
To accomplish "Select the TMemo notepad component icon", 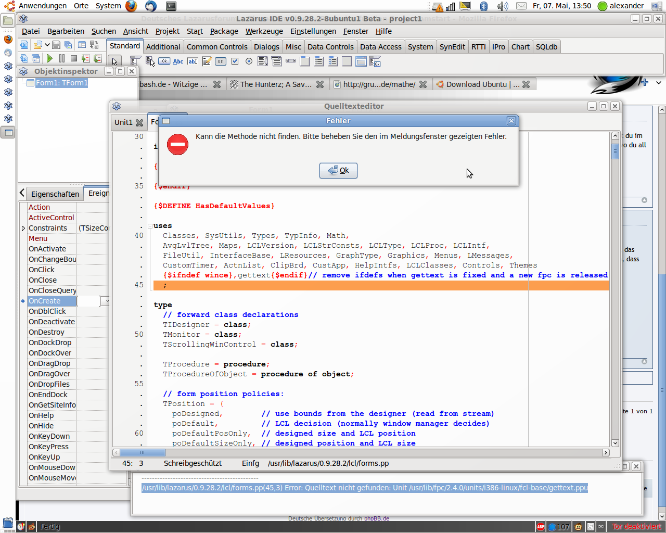I will pyautogui.click(x=207, y=61).
